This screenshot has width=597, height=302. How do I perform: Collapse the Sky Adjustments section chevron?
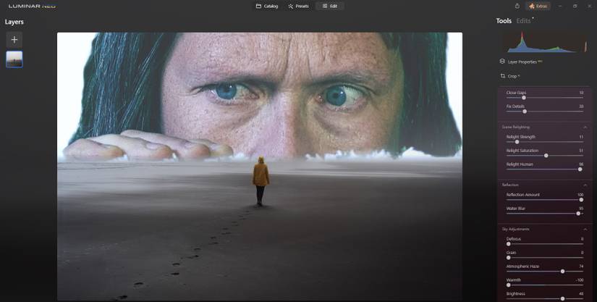[585, 230]
